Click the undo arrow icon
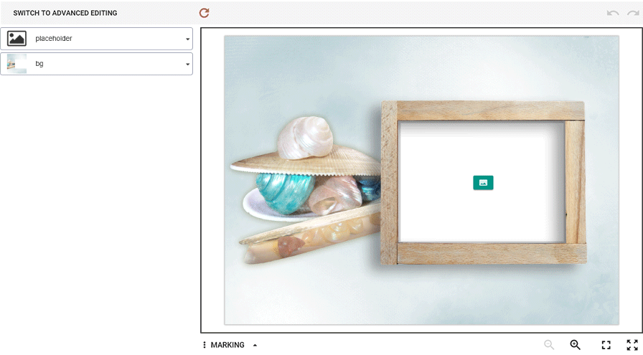This screenshot has width=643, height=355. [x=613, y=13]
